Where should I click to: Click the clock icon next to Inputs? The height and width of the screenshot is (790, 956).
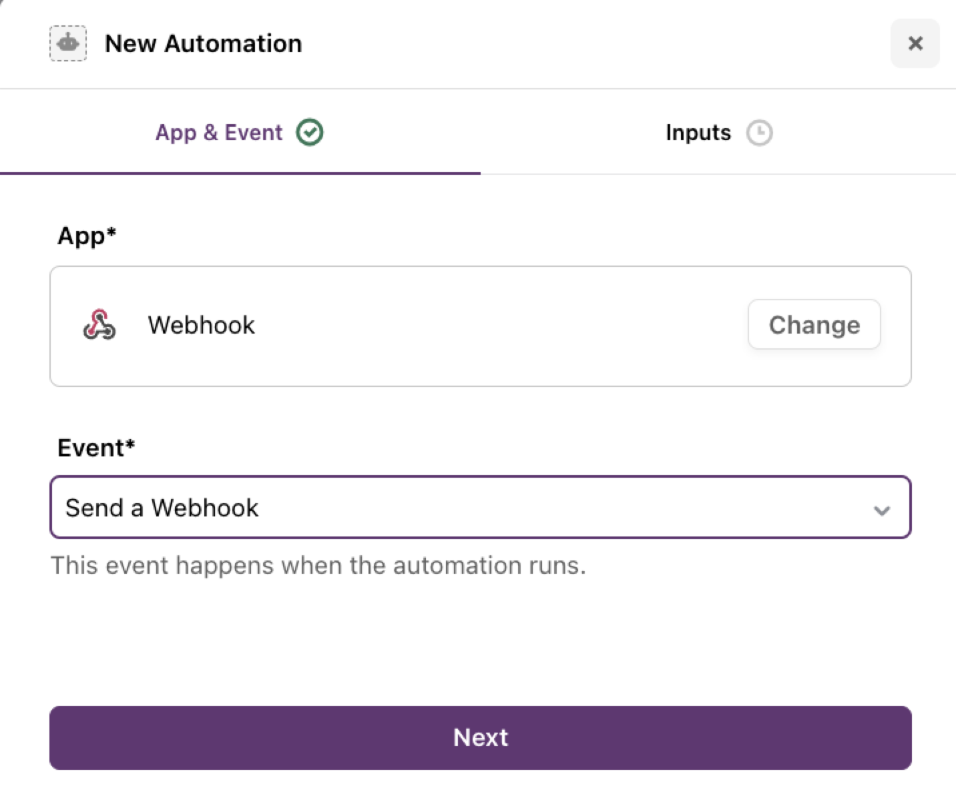pyautogui.click(x=759, y=133)
